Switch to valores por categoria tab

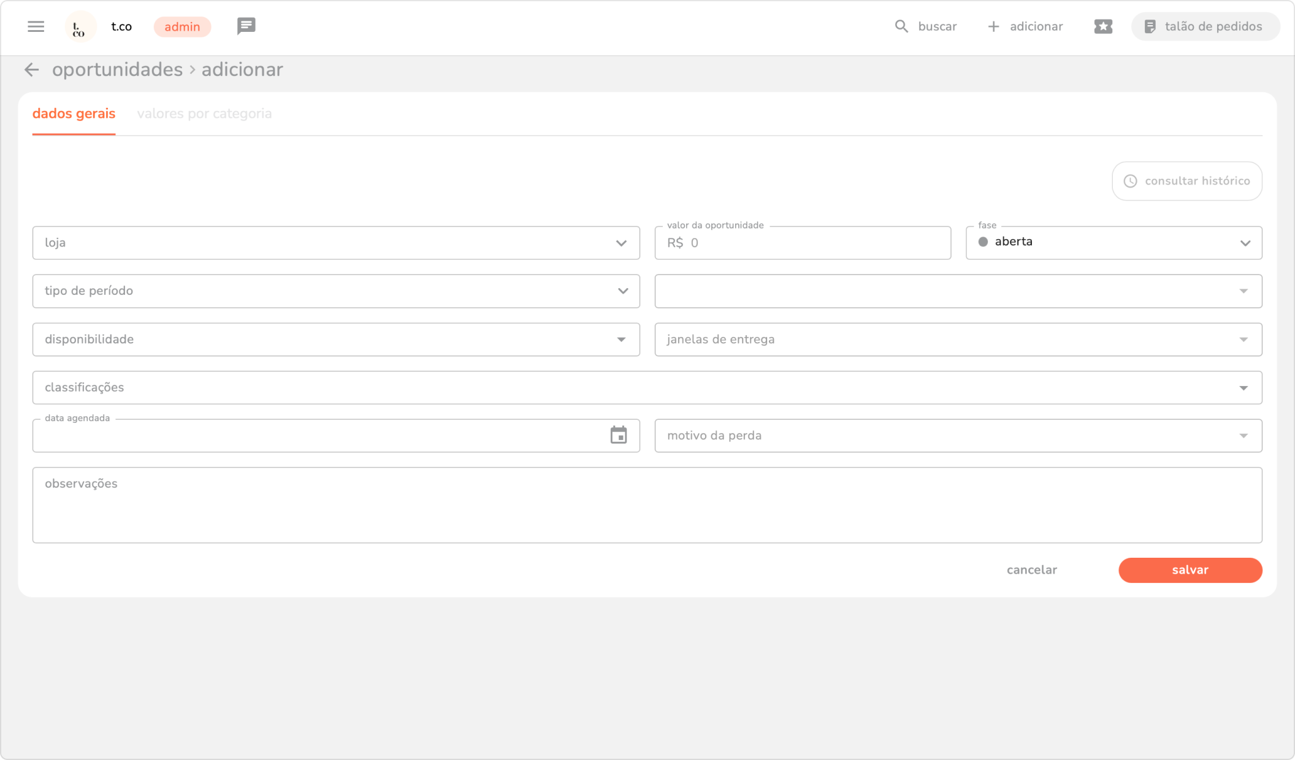coord(204,114)
